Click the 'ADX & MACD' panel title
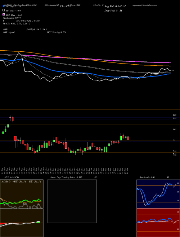 tap(12, 177)
